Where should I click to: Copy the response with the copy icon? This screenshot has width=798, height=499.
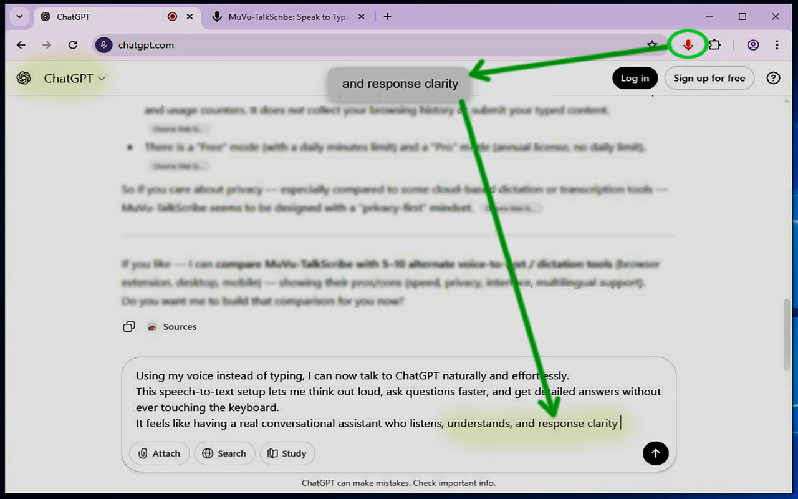[x=129, y=327]
